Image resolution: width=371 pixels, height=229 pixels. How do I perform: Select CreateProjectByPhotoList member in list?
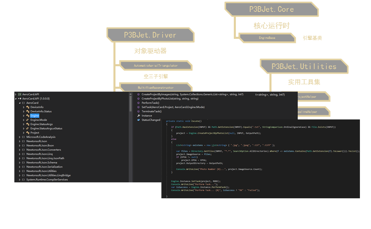[170, 99]
